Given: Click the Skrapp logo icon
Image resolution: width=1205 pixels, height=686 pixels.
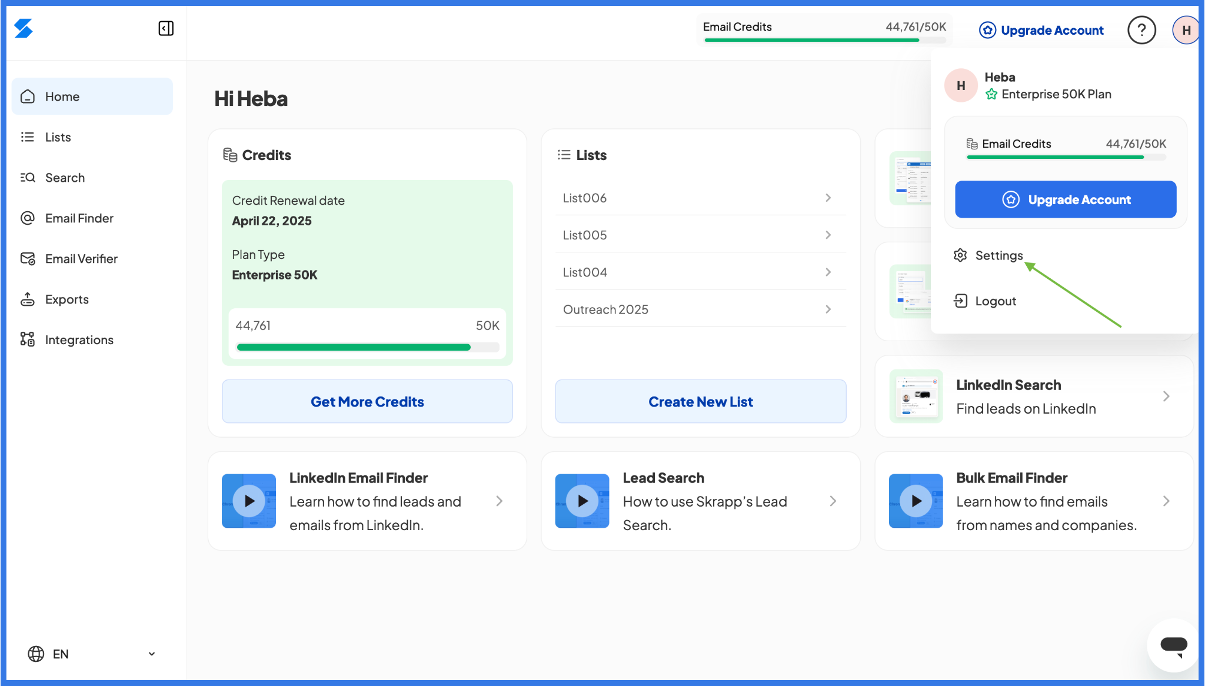Looking at the screenshot, I should [x=24, y=28].
